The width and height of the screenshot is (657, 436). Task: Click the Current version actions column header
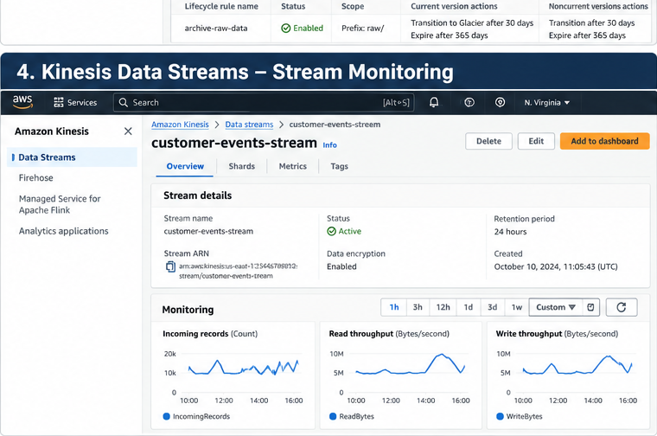(x=454, y=6)
